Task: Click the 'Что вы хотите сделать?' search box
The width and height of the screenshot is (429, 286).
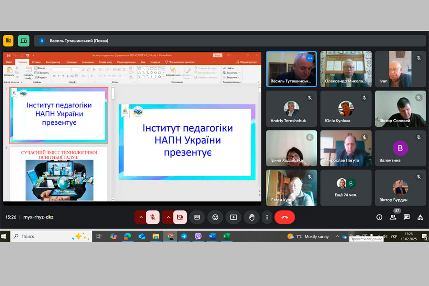Action: click(x=180, y=62)
